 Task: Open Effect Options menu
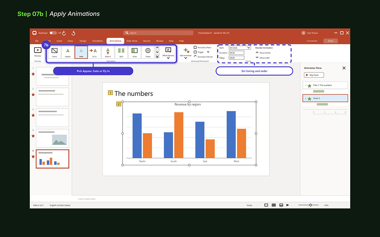click(x=168, y=52)
